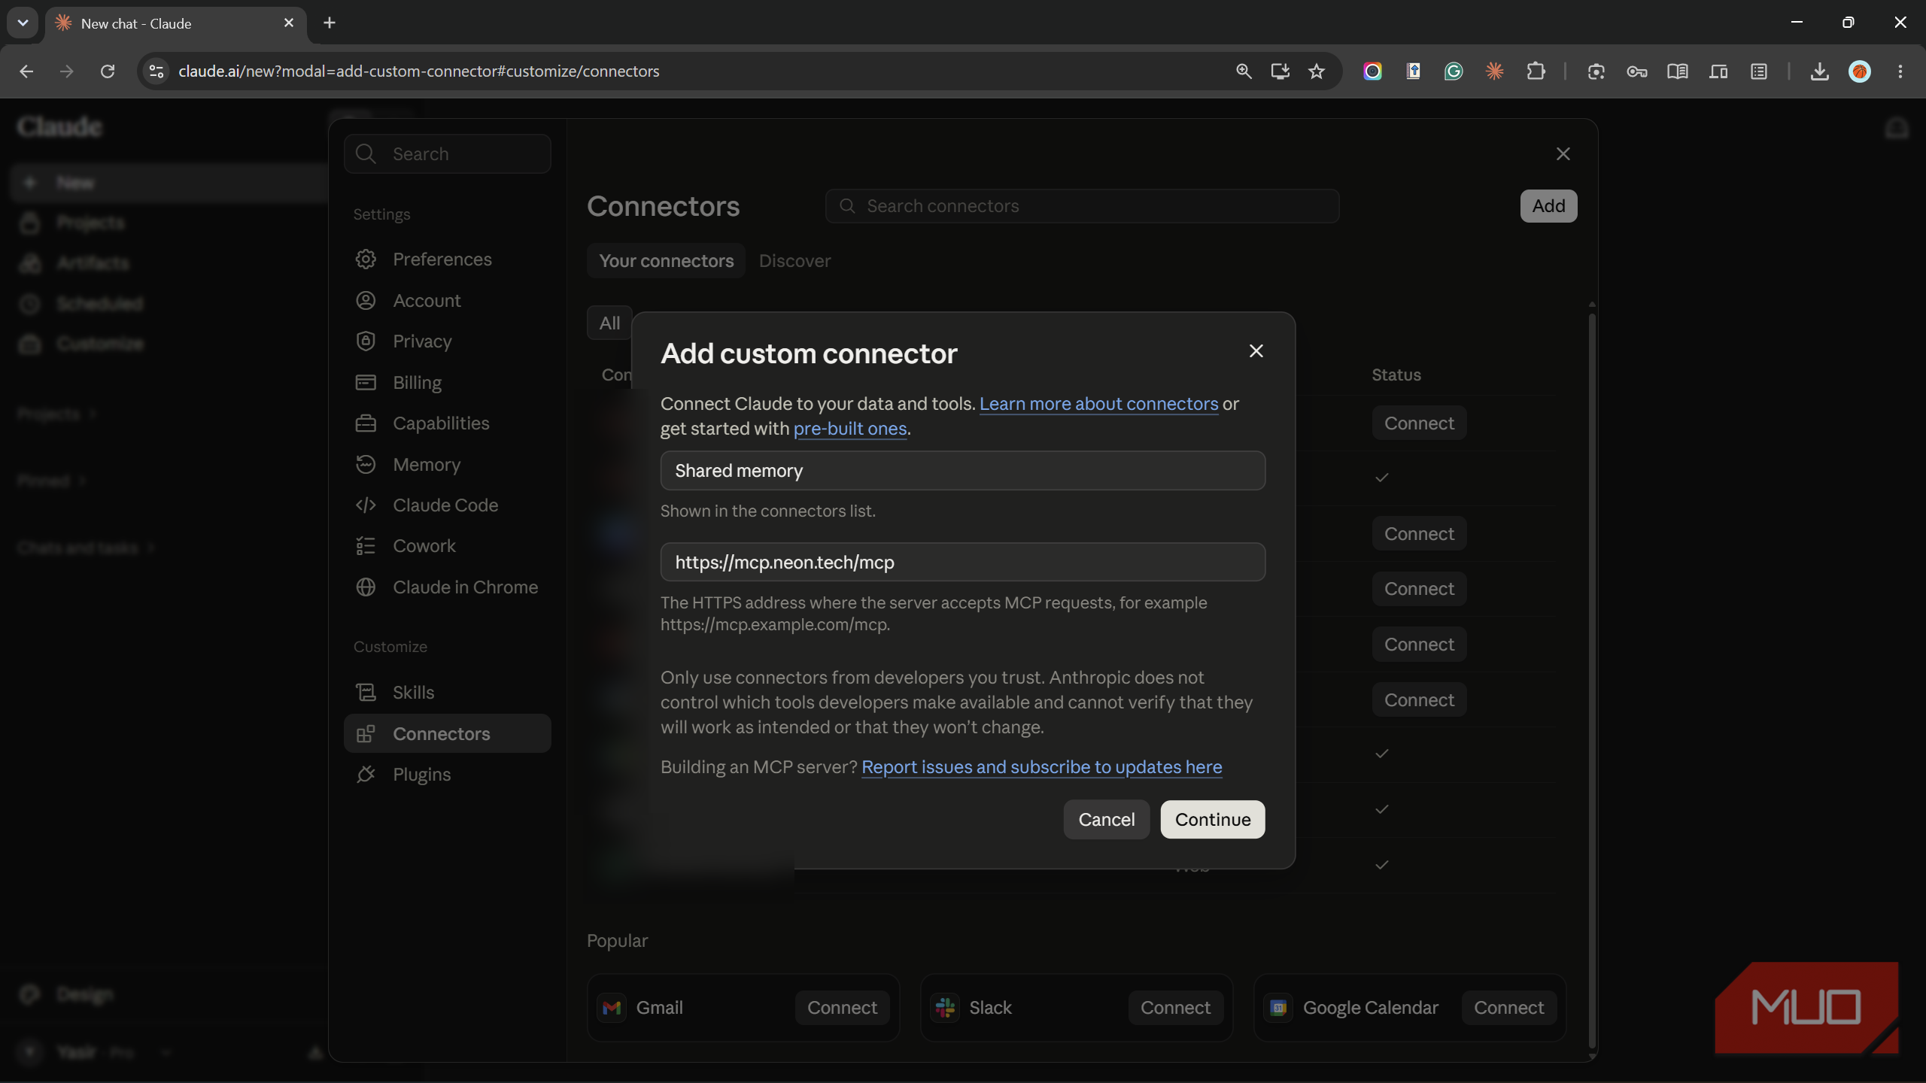Viewport: 1926px width, 1083px height.
Task: Open the Chrome profile avatar
Action: (x=1860, y=71)
